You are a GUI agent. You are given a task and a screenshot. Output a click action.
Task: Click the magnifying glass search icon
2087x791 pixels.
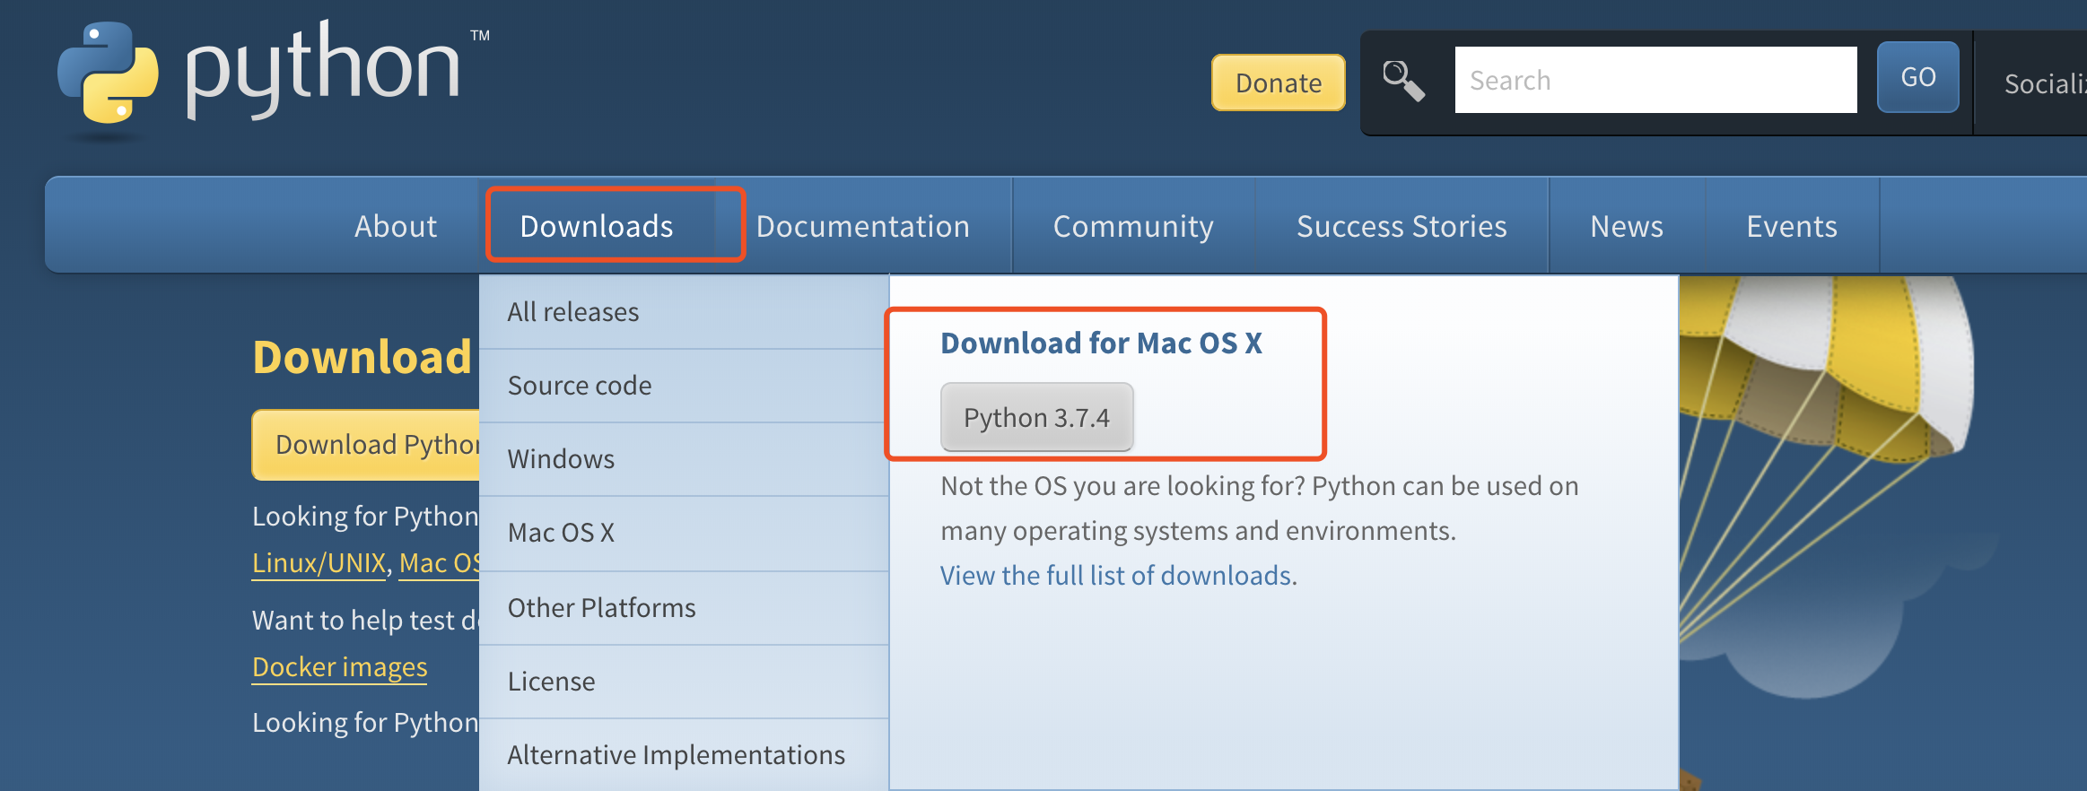pos(1404,81)
